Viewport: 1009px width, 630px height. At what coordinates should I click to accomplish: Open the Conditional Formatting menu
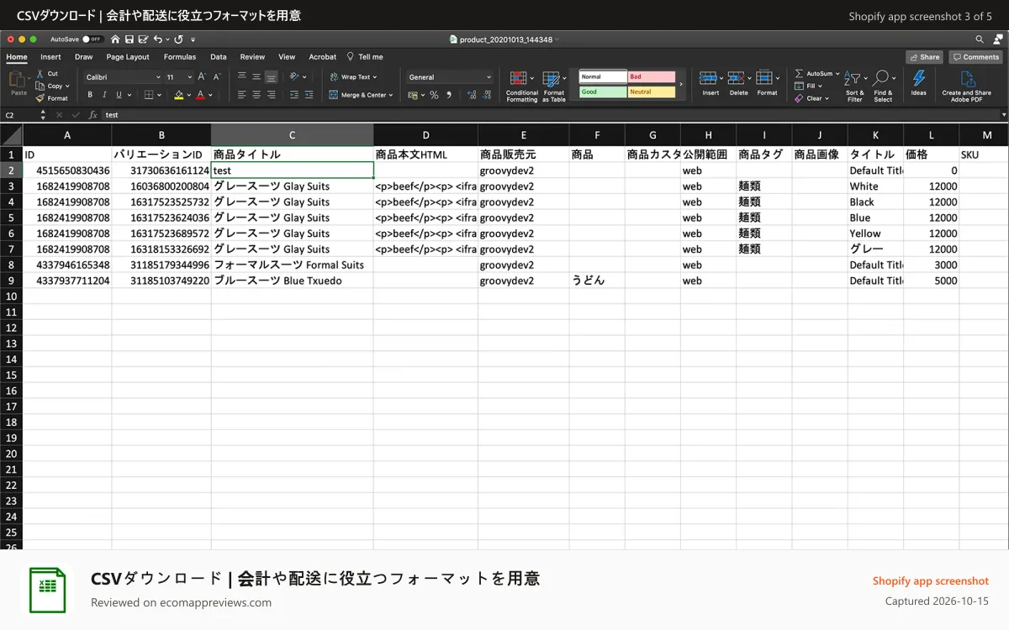(x=522, y=87)
